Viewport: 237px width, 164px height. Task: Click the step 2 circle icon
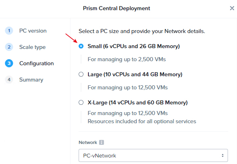point(9,47)
